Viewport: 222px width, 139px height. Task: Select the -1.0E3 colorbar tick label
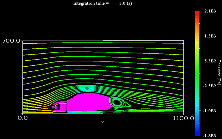(x=209, y=111)
